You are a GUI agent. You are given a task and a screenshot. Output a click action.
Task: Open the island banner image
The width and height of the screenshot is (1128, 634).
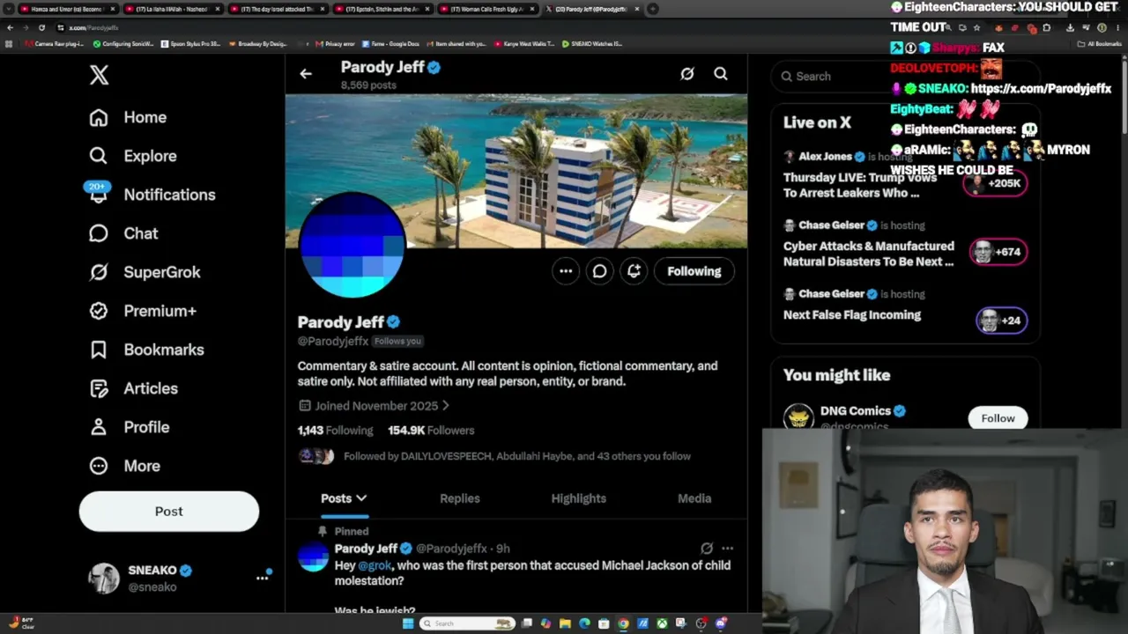point(516,171)
